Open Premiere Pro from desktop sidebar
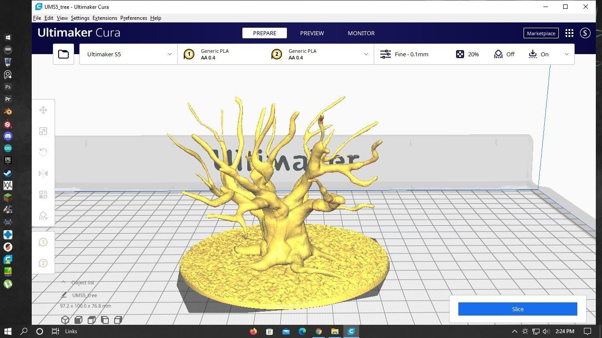This screenshot has width=602, height=338. click(x=7, y=99)
